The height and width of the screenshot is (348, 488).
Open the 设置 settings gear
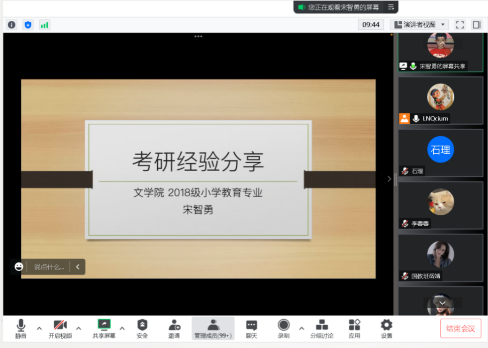click(x=387, y=329)
